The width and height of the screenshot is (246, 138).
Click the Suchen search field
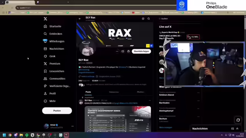(180, 19)
